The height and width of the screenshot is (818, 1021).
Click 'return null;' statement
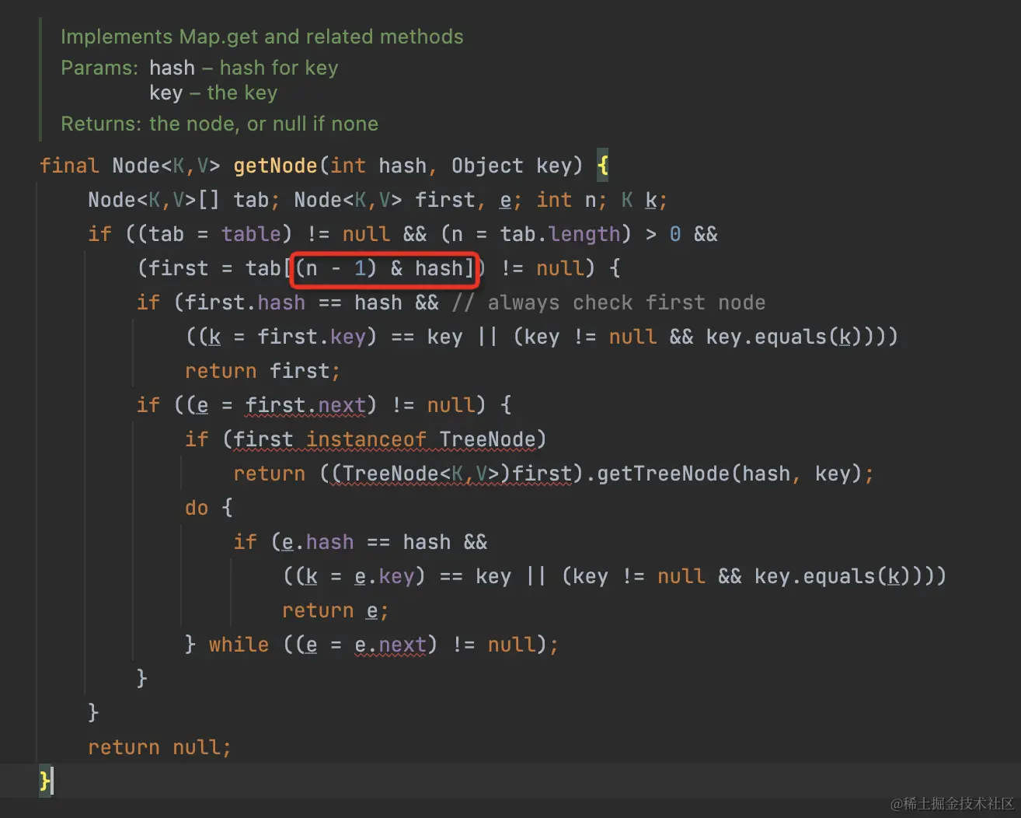(x=159, y=747)
